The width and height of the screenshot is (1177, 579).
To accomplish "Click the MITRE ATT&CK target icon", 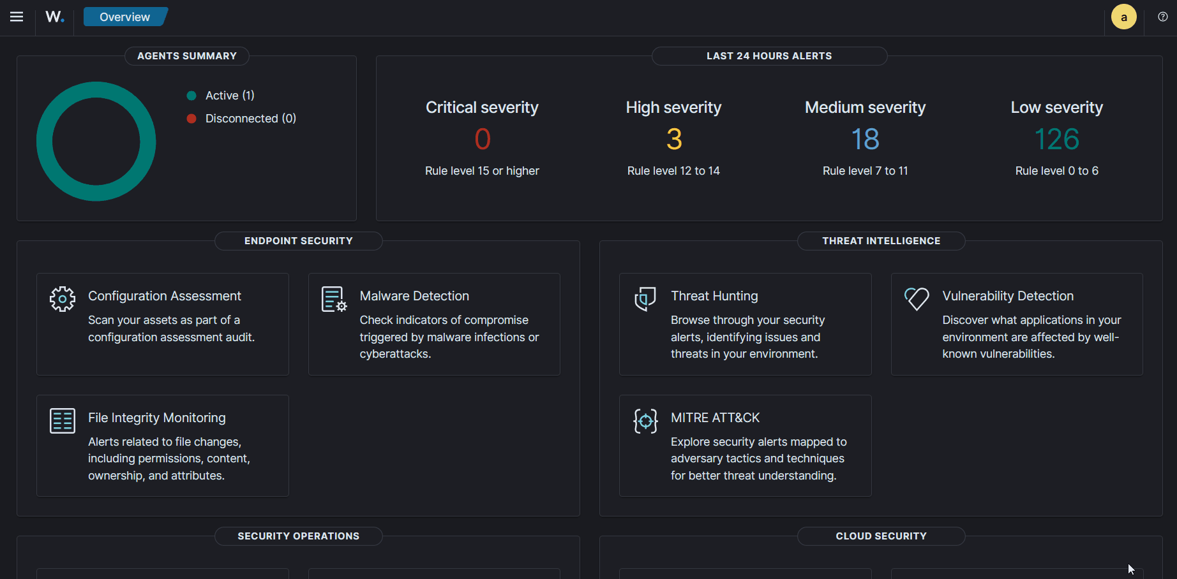I will point(645,421).
